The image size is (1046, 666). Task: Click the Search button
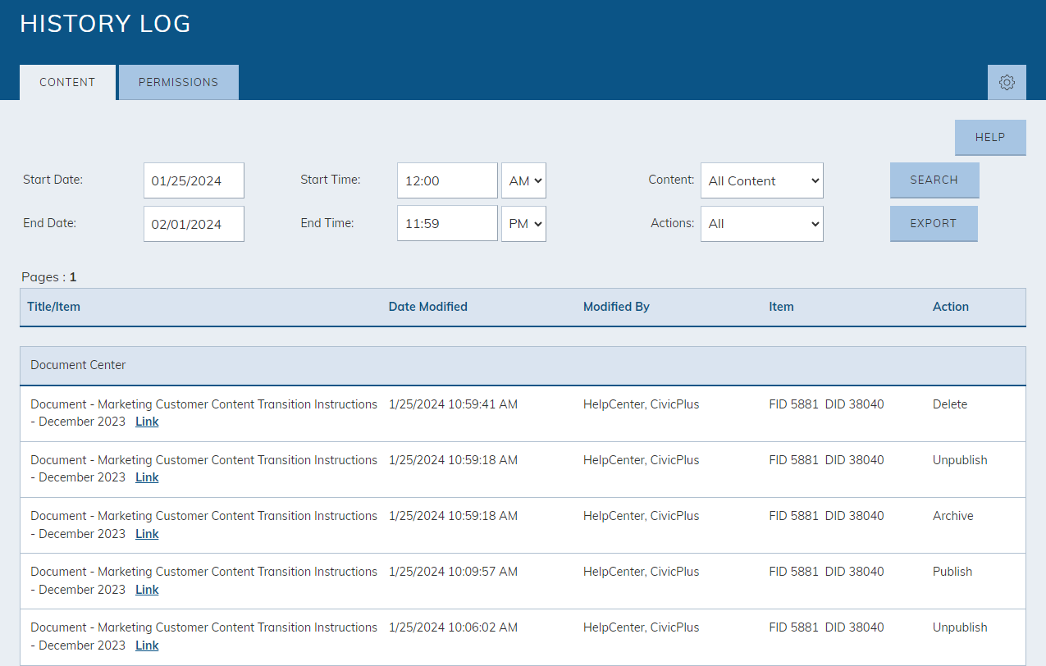coord(934,180)
